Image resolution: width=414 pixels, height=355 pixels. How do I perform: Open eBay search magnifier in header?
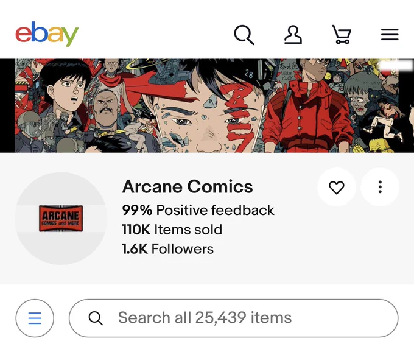click(x=244, y=35)
